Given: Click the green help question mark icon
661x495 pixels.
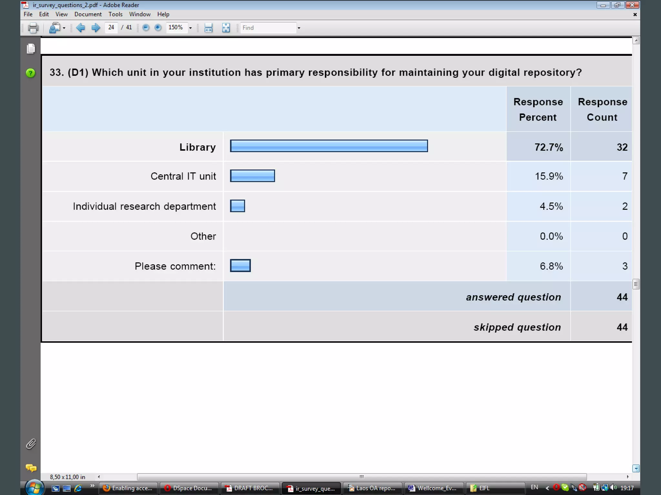Looking at the screenshot, I should pos(31,73).
